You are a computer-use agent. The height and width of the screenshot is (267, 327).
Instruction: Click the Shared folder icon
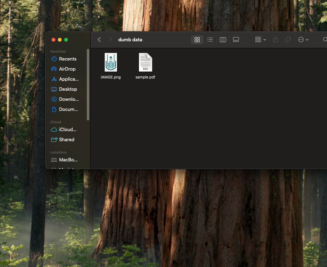[x=54, y=140]
